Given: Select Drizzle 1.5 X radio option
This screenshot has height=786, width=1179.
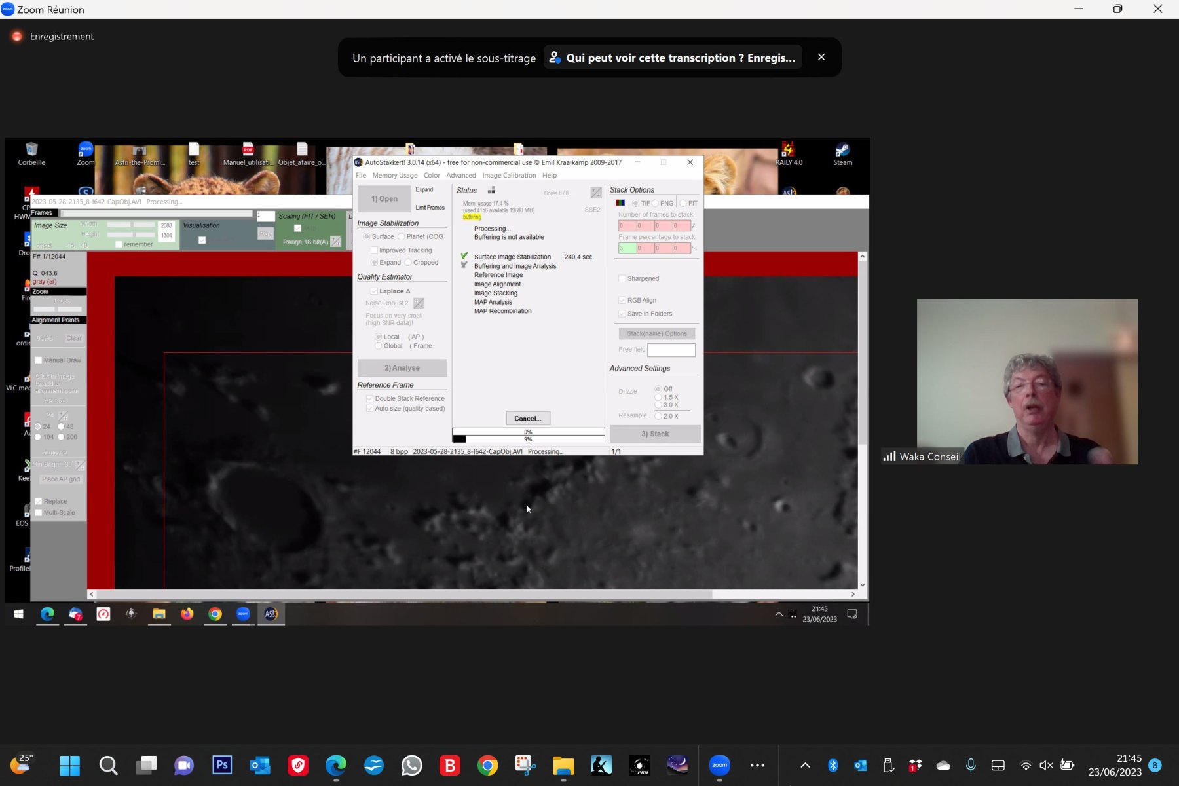Looking at the screenshot, I should (658, 397).
